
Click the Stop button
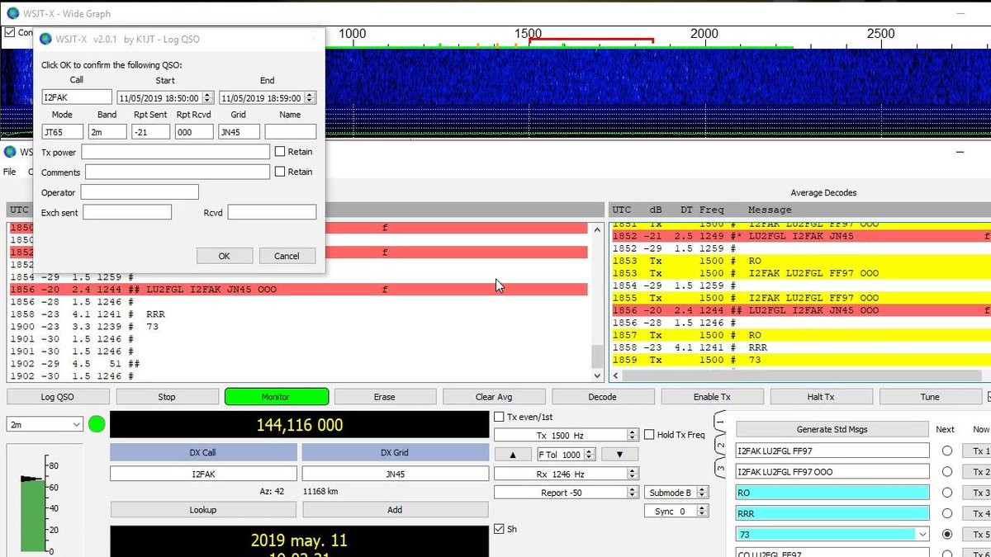tap(167, 397)
